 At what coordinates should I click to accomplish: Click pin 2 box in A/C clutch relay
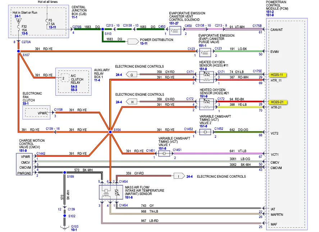(x=65, y=78)
